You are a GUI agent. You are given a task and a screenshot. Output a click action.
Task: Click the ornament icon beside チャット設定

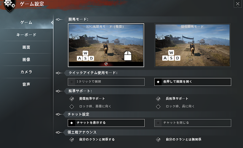[58, 114]
